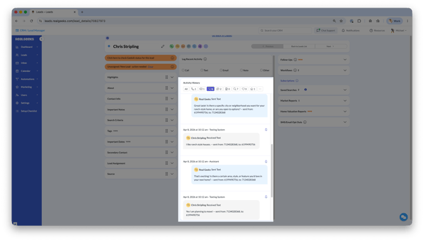Expand the About section chevron
The height and width of the screenshot is (241, 424).
(x=172, y=88)
